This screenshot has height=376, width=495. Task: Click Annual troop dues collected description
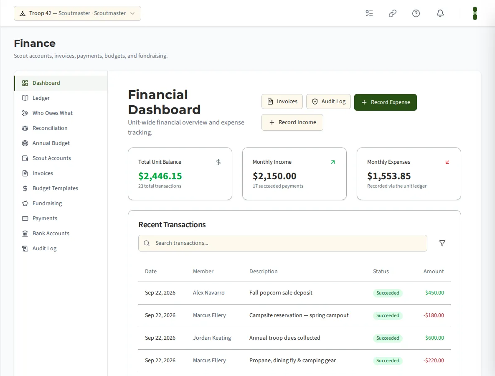point(285,338)
